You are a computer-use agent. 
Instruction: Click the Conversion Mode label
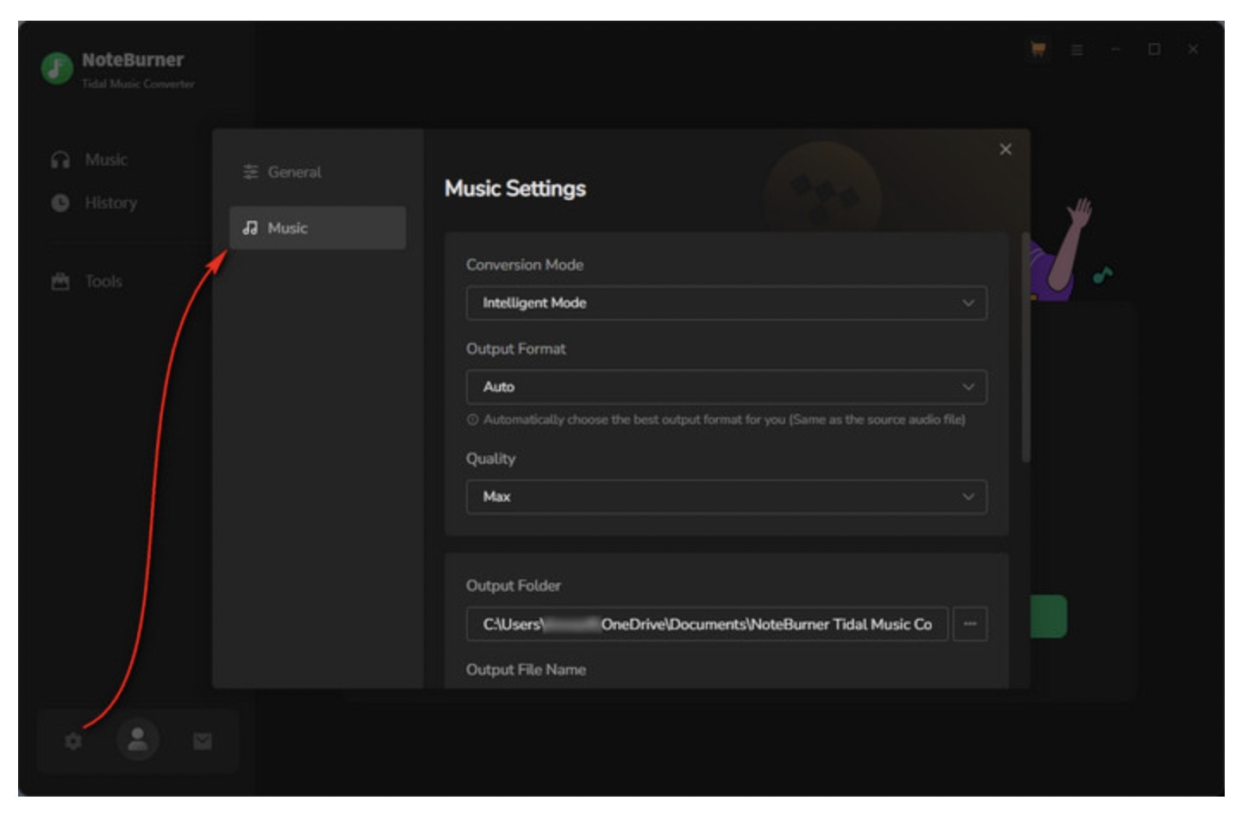(x=525, y=265)
